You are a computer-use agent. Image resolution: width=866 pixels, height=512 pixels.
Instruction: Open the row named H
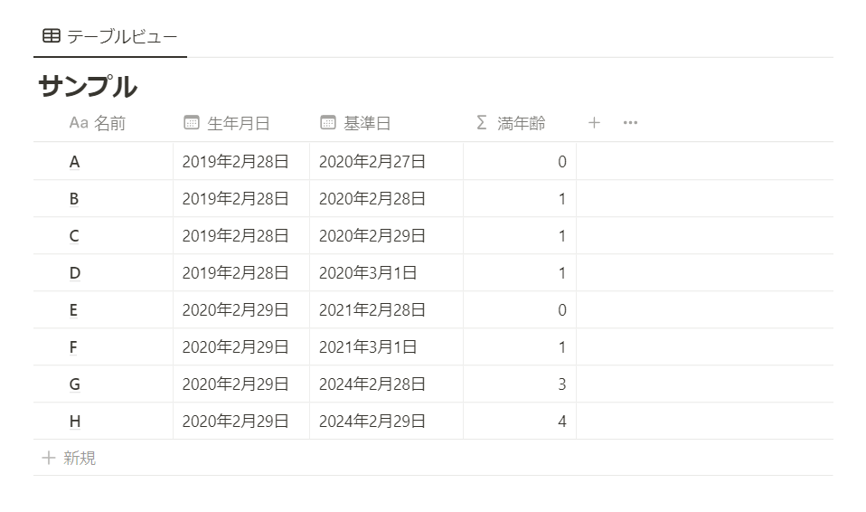74,421
